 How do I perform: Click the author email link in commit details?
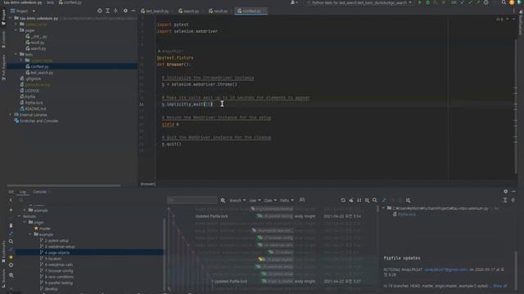tap(445, 269)
